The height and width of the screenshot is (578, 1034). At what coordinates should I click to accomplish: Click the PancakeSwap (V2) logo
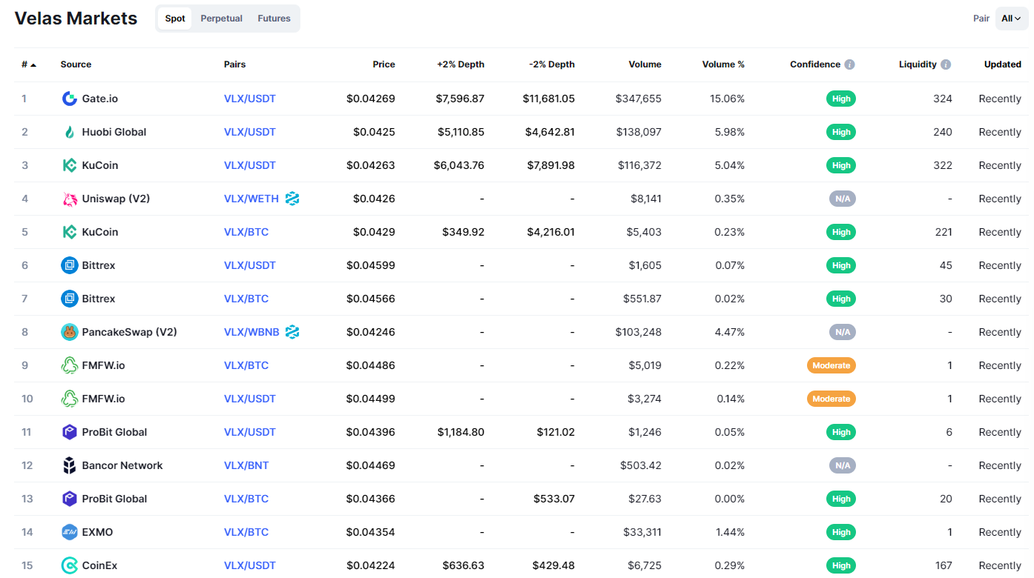(69, 332)
